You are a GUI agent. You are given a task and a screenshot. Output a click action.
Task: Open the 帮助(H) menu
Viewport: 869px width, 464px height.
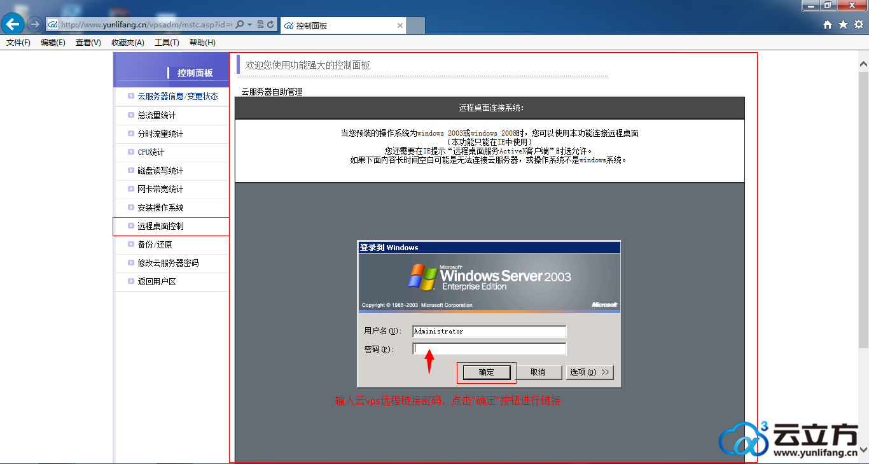click(x=202, y=43)
